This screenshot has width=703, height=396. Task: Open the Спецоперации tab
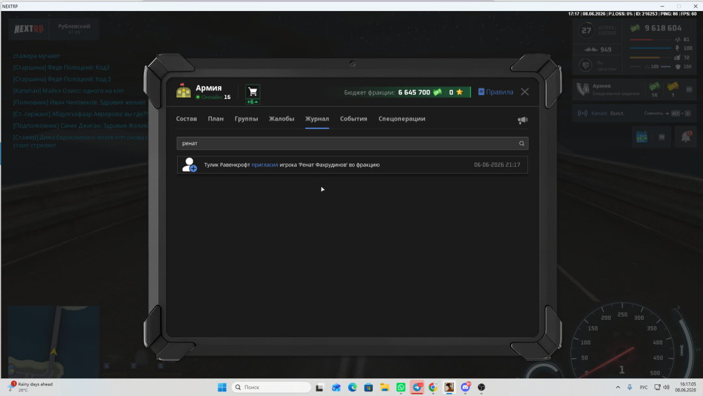[402, 119]
